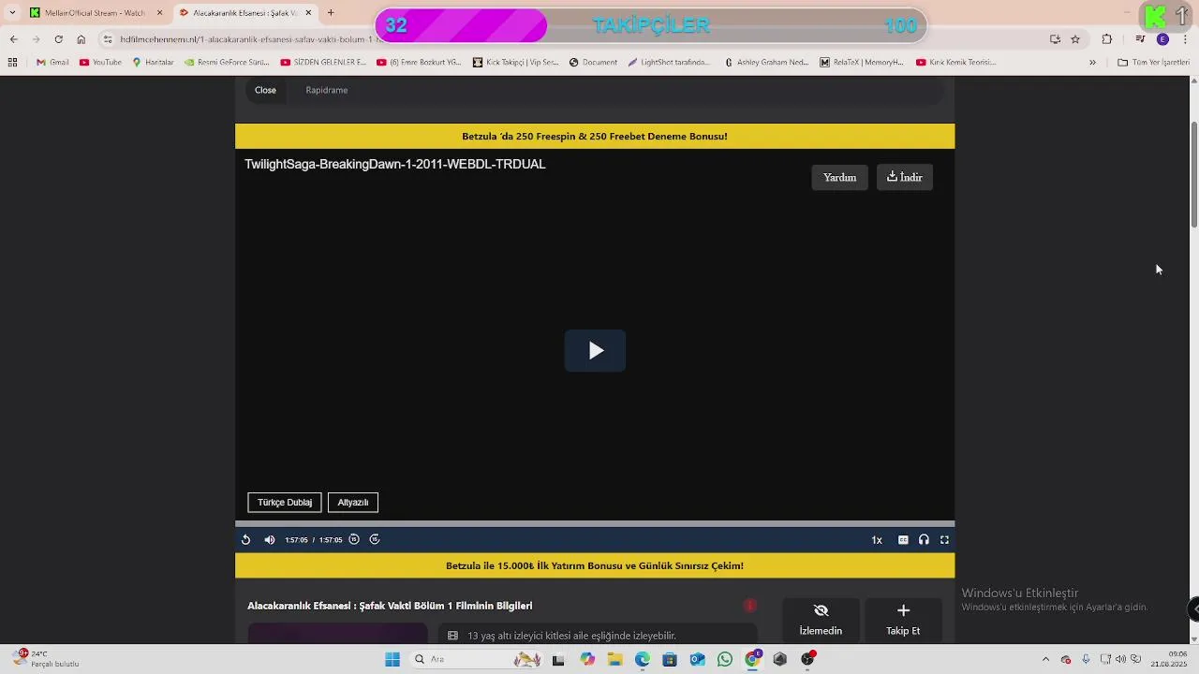This screenshot has width=1199, height=674.
Task: Play the Twilight Breaking Dawn video
Action: tap(595, 351)
